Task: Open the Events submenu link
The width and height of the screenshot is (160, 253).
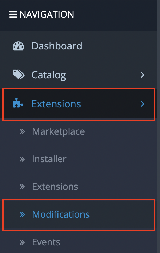Action: [x=46, y=242]
